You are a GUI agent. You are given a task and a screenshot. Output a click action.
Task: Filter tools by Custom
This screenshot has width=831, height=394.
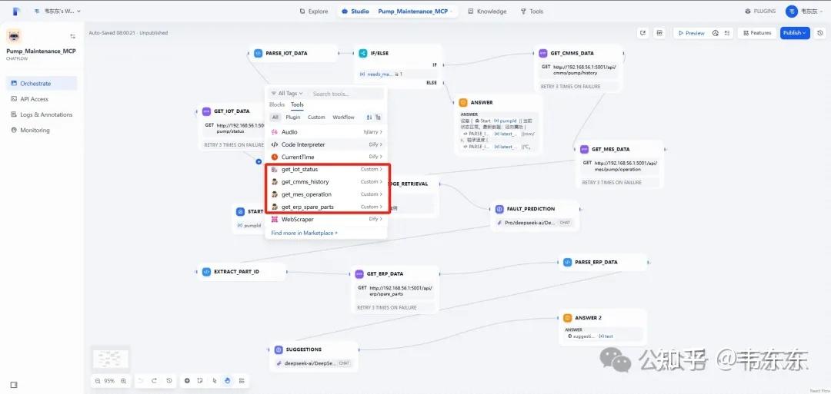316,118
